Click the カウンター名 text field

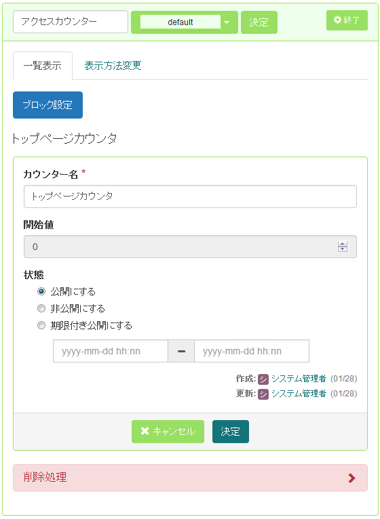coord(190,196)
